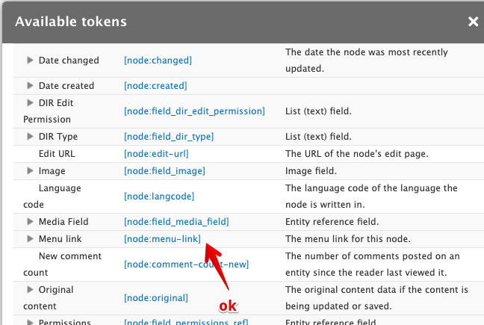484x325 pixels.
Task: Expand the Image field token row
Action: (30, 170)
